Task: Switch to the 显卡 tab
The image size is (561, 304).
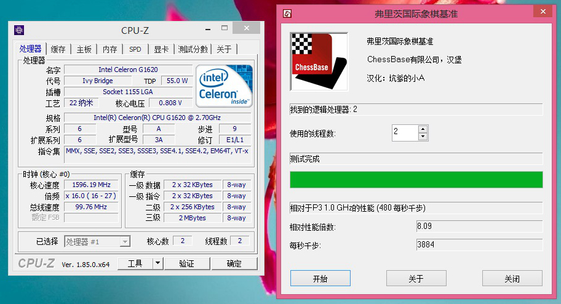Action: [x=161, y=49]
